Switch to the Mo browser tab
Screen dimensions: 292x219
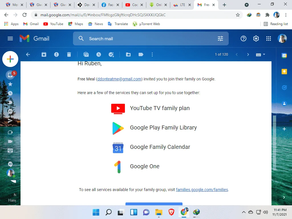point(15,5)
